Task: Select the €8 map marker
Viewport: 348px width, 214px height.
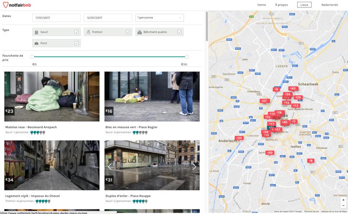Action: point(311,161)
